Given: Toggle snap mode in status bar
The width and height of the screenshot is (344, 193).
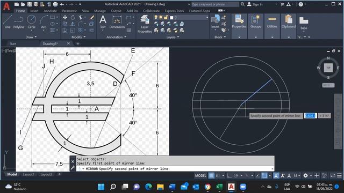Looking at the screenshot, I should (x=218, y=175).
